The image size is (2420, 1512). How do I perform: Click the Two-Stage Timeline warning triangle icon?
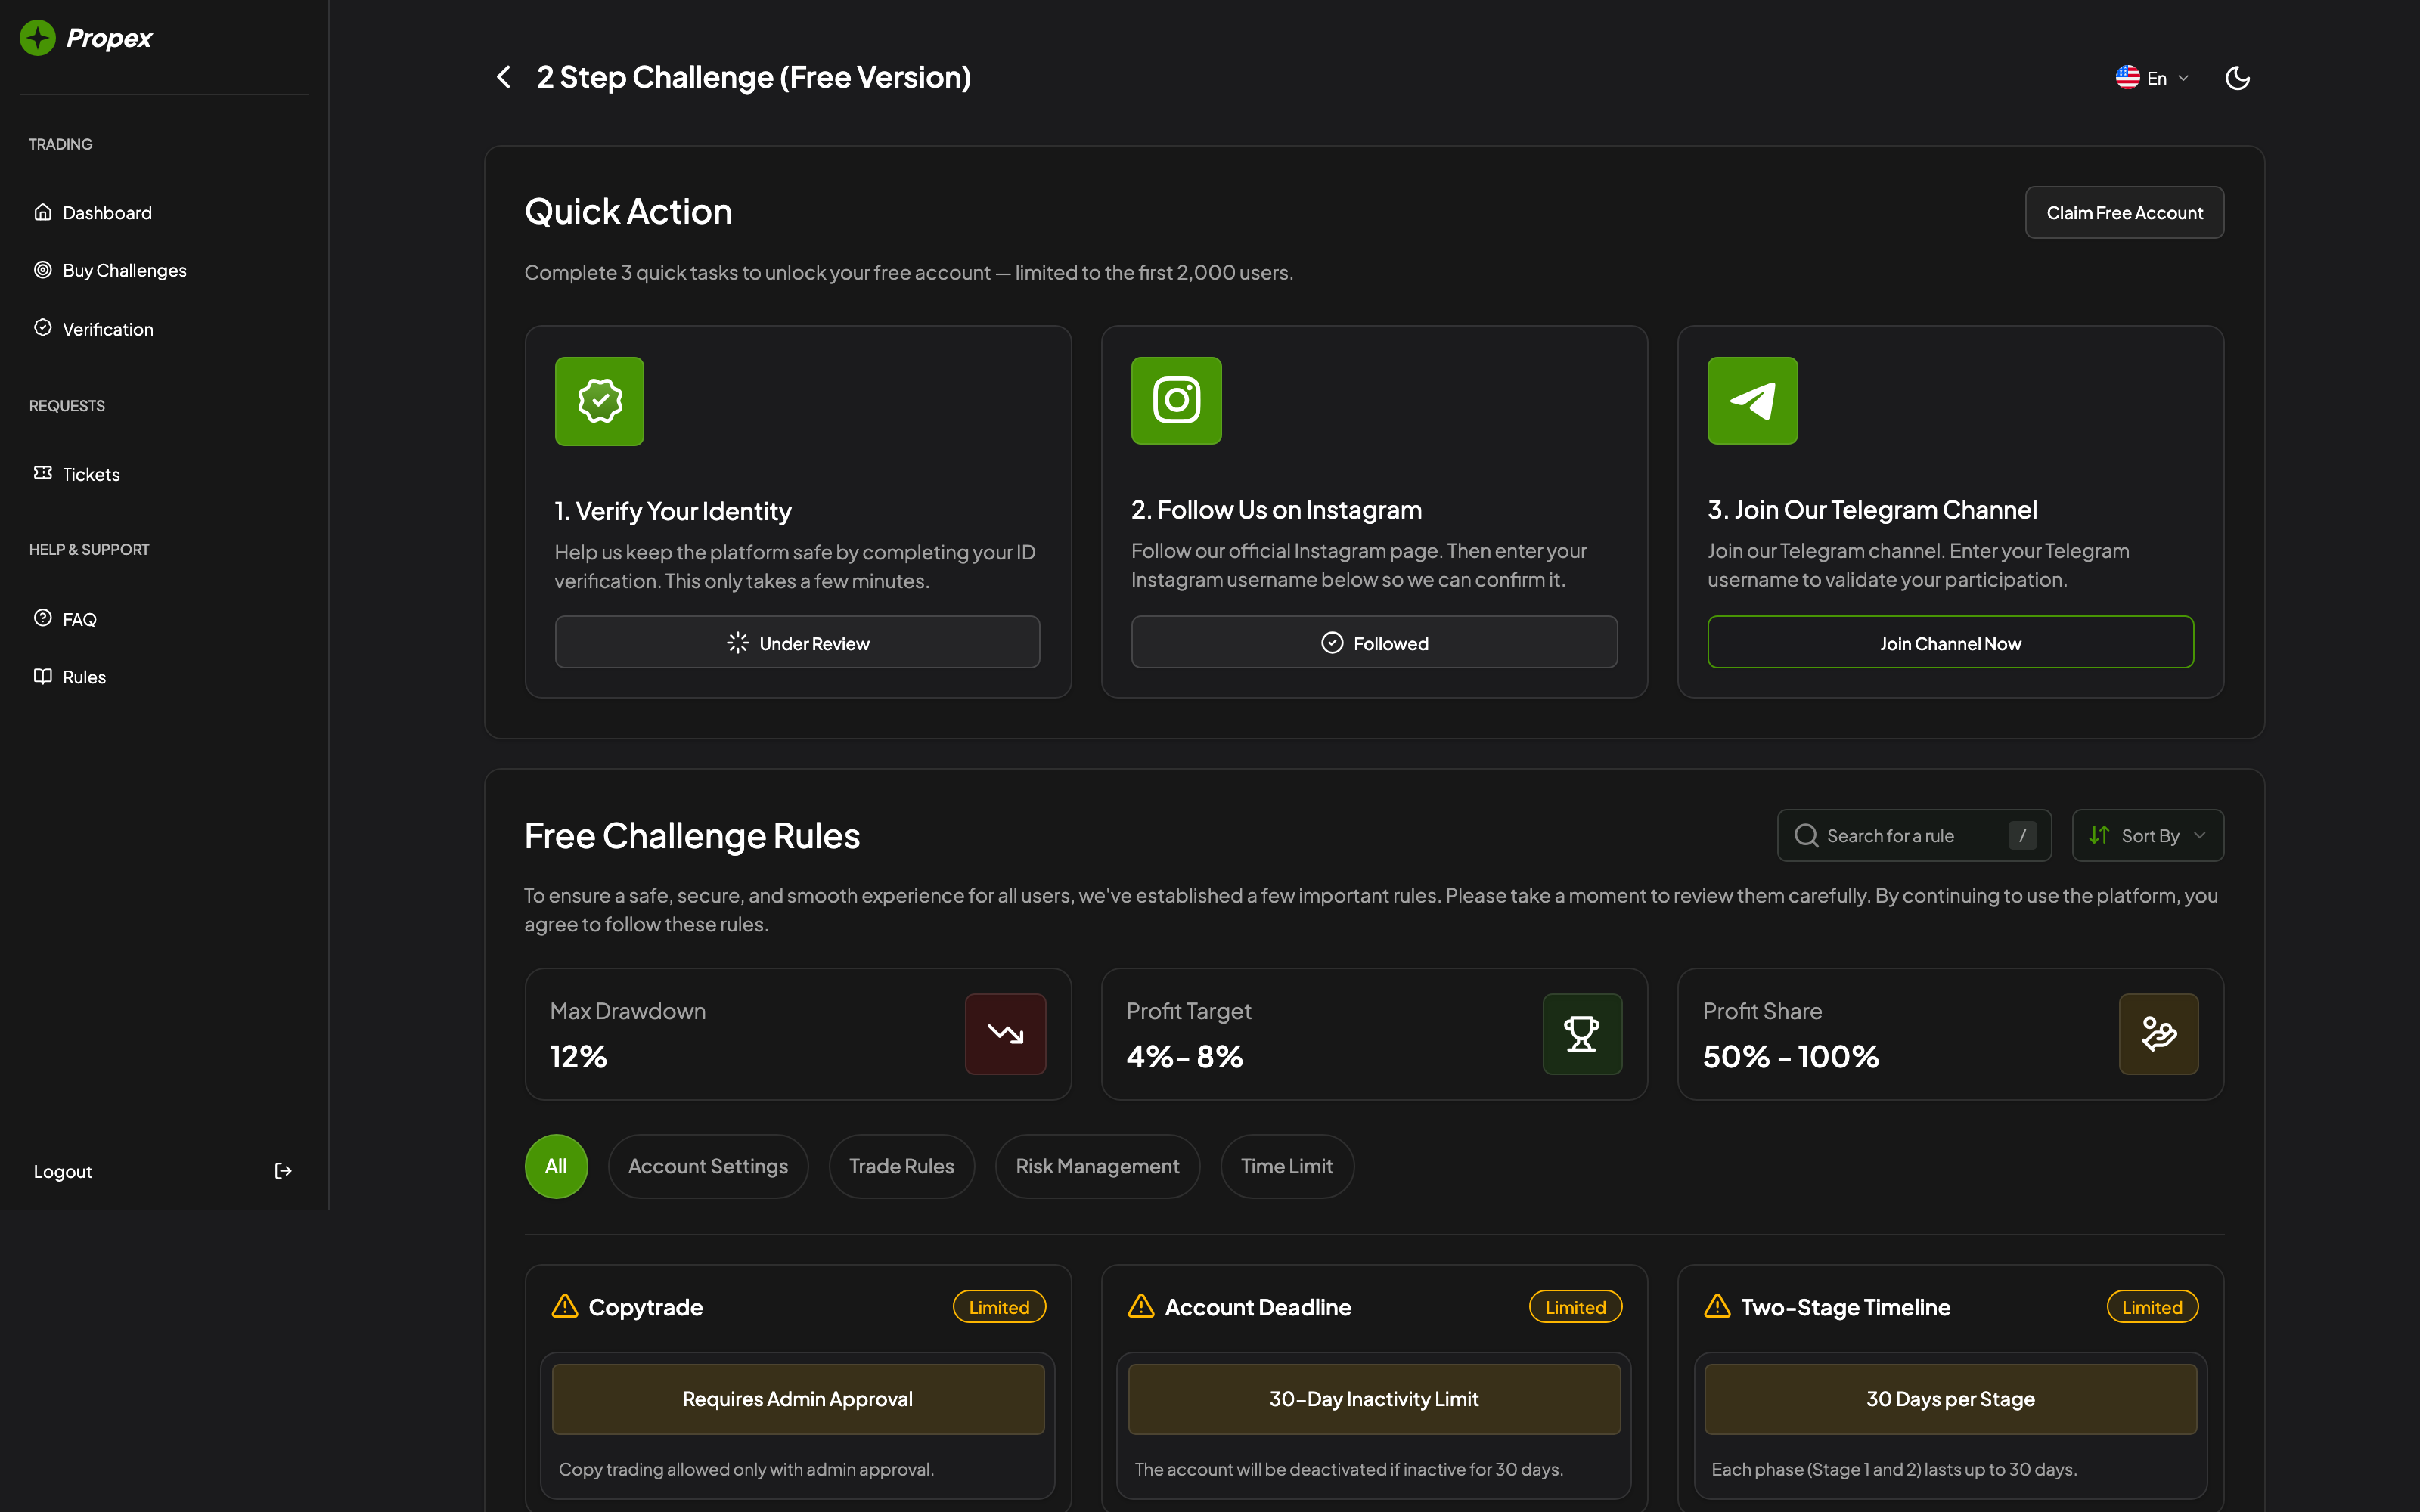1717,1306
